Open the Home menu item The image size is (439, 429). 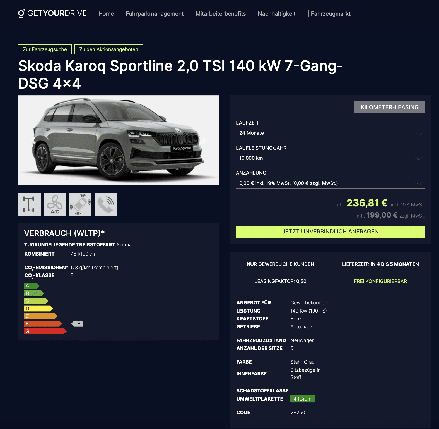pyautogui.click(x=106, y=14)
